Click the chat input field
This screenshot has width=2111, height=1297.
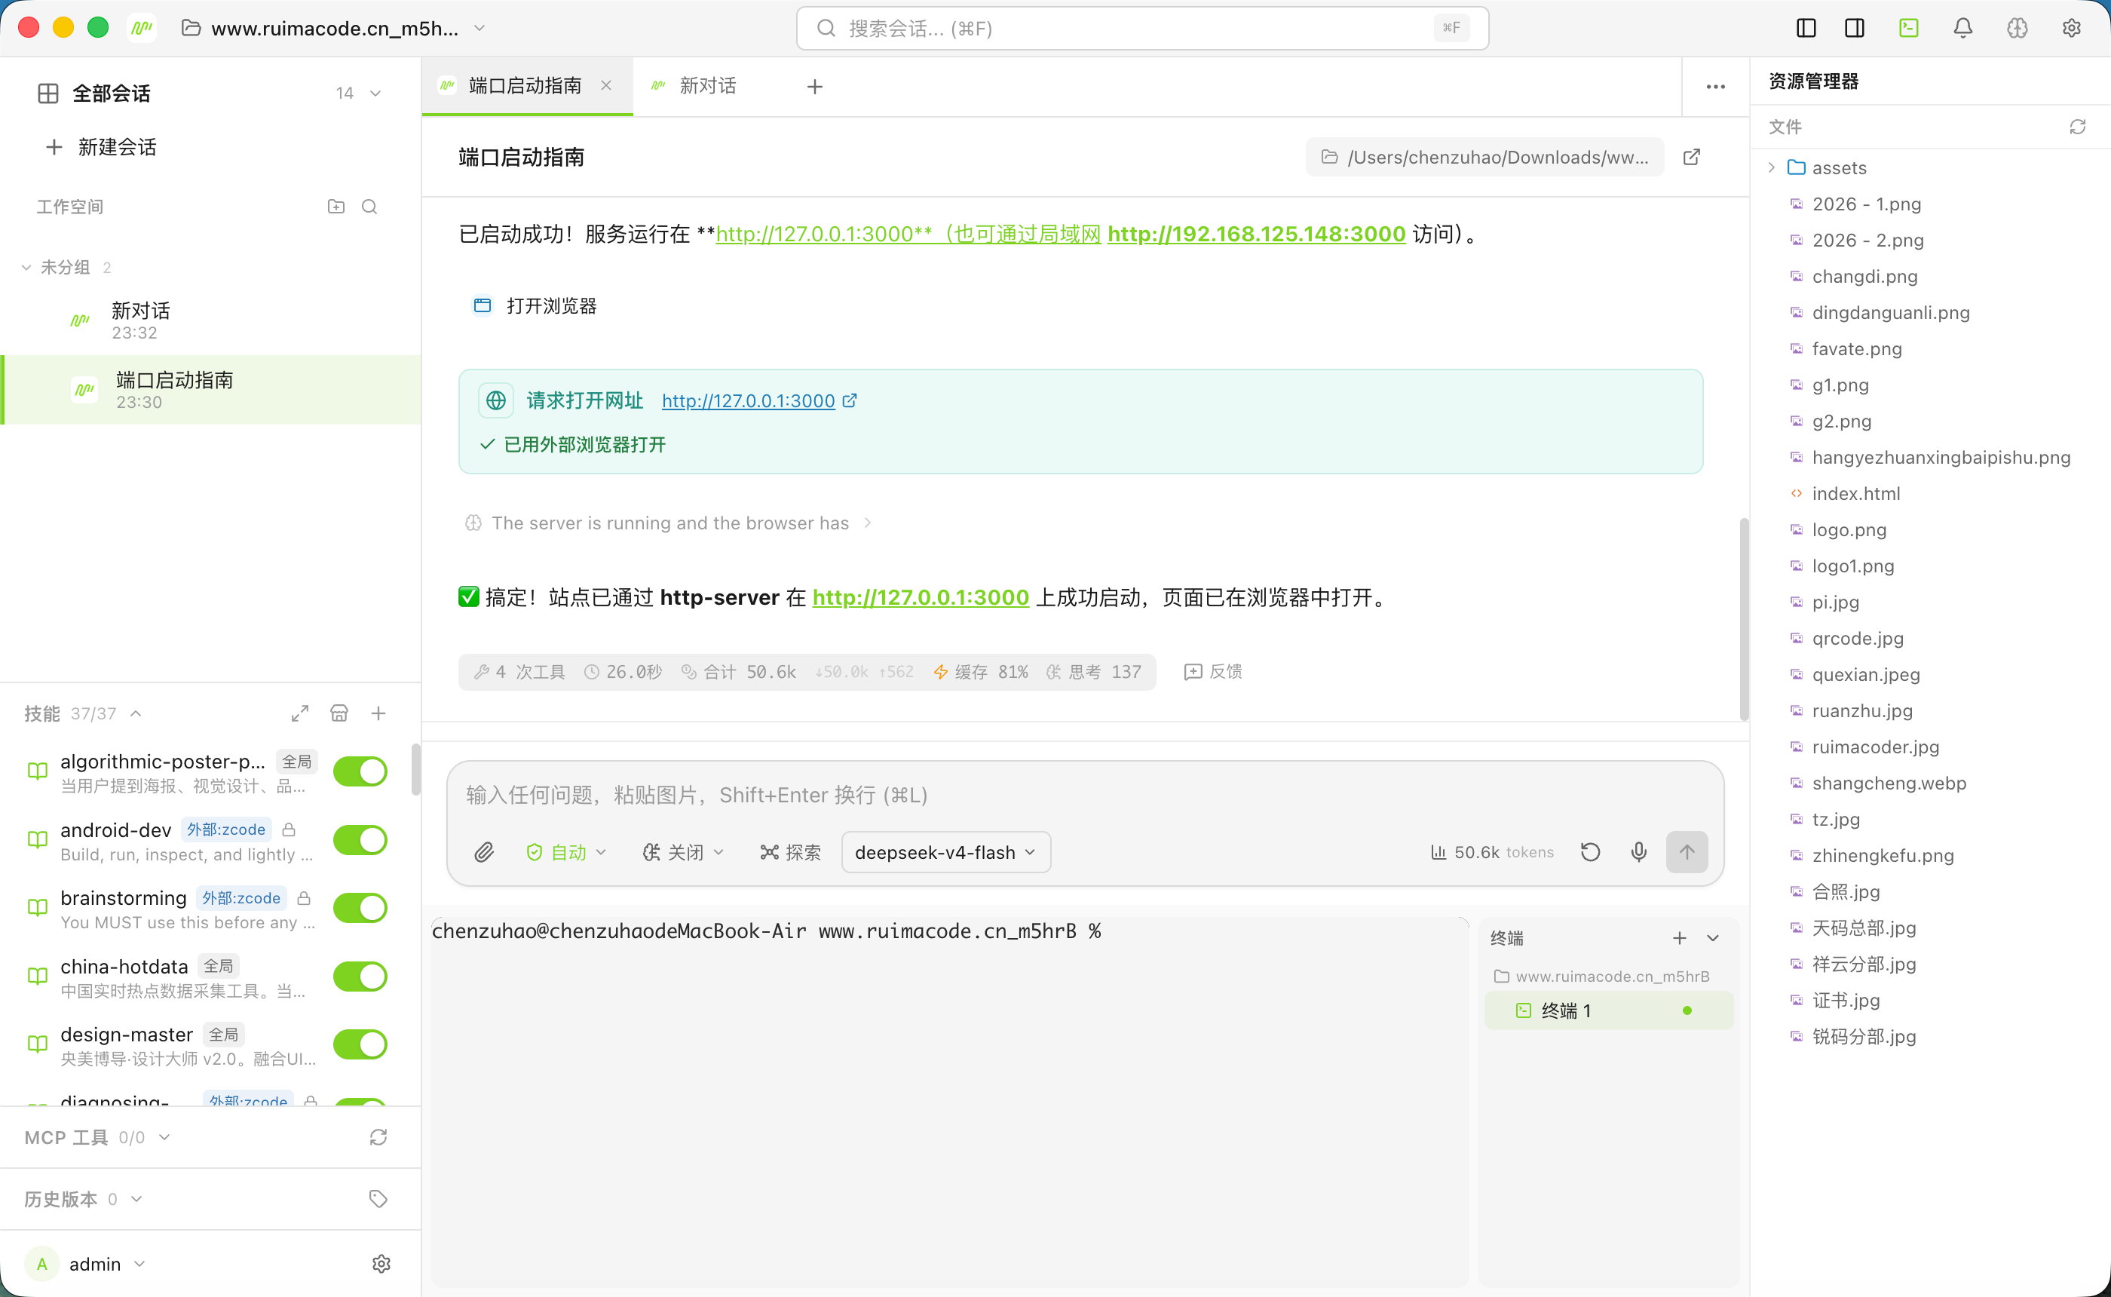(x=1085, y=796)
